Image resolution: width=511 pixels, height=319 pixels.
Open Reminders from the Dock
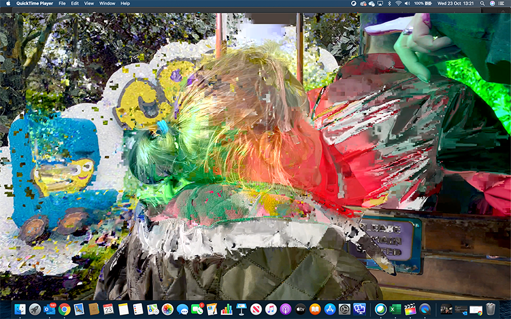point(138,309)
